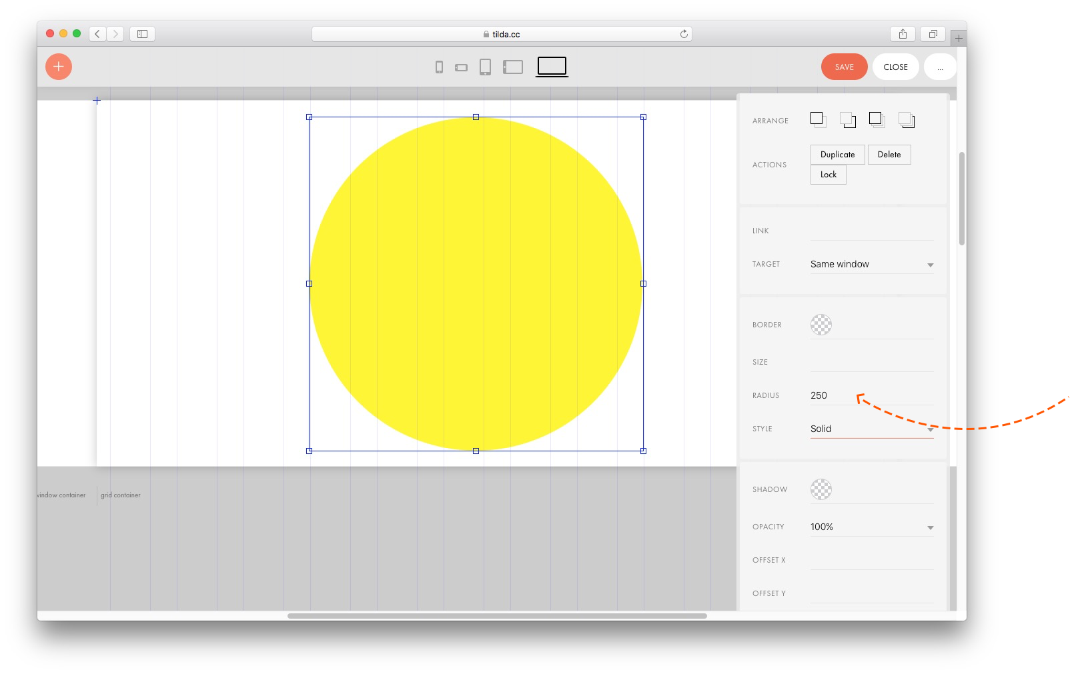The width and height of the screenshot is (1074, 674).
Task: Click the Duplicate action button
Action: 837,155
